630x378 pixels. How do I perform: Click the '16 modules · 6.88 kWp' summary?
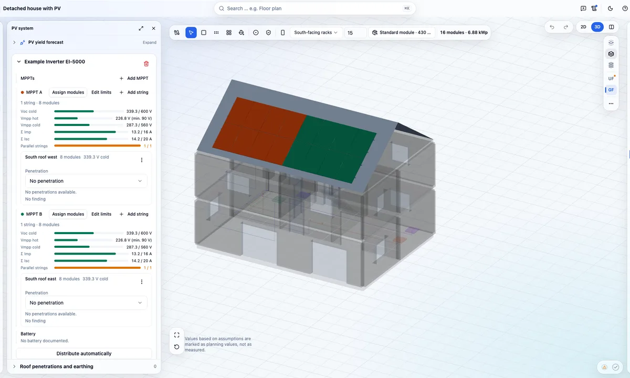click(464, 33)
